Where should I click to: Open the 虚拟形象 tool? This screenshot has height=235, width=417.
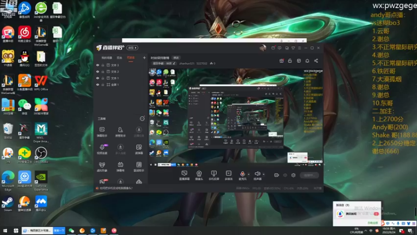click(x=102, y=167)
